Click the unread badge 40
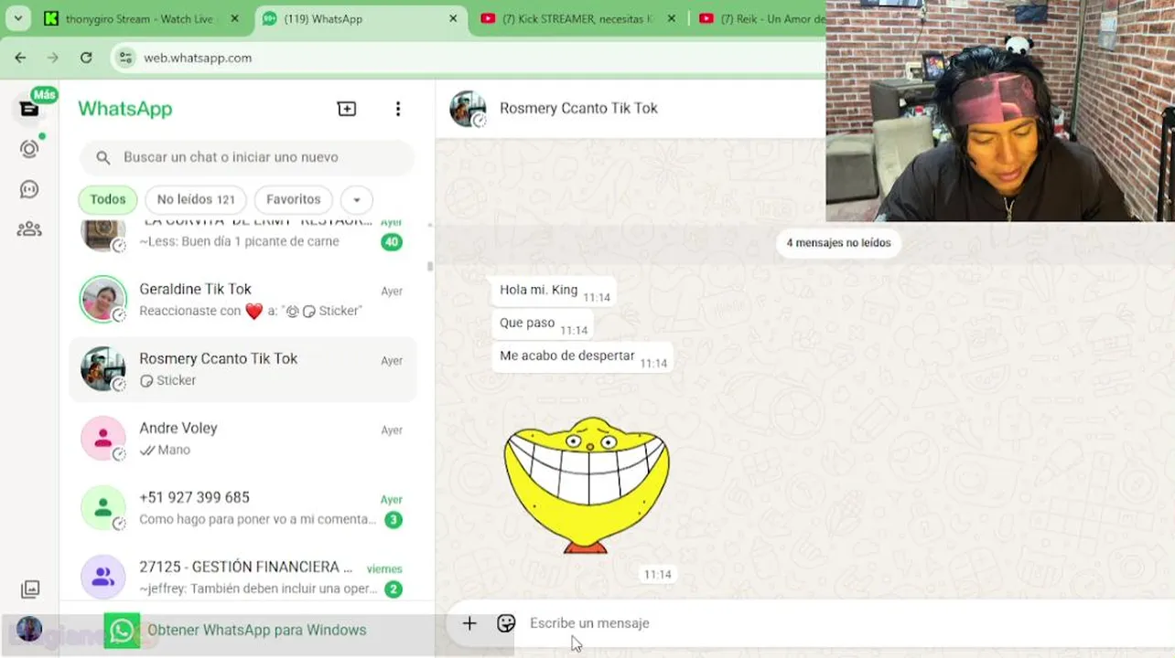The height and width of the screenshot is (658, 1175). pos(392,242)
